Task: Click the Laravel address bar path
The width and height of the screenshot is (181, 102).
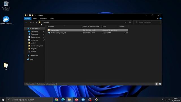Action: click(46, 22)
